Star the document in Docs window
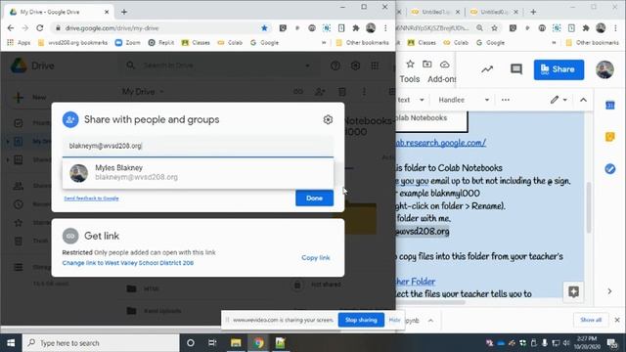Screen dimensions: 626x352 pyautogui.click(x=410, y=64)
